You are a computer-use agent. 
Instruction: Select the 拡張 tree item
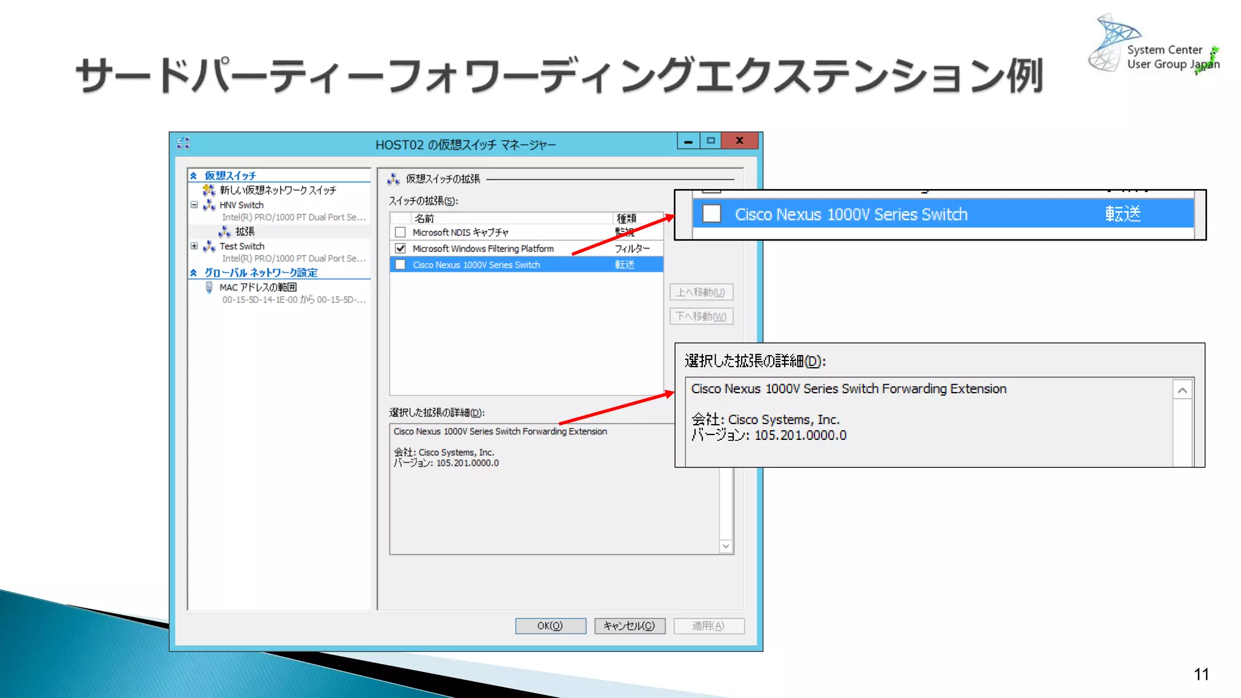245,231
